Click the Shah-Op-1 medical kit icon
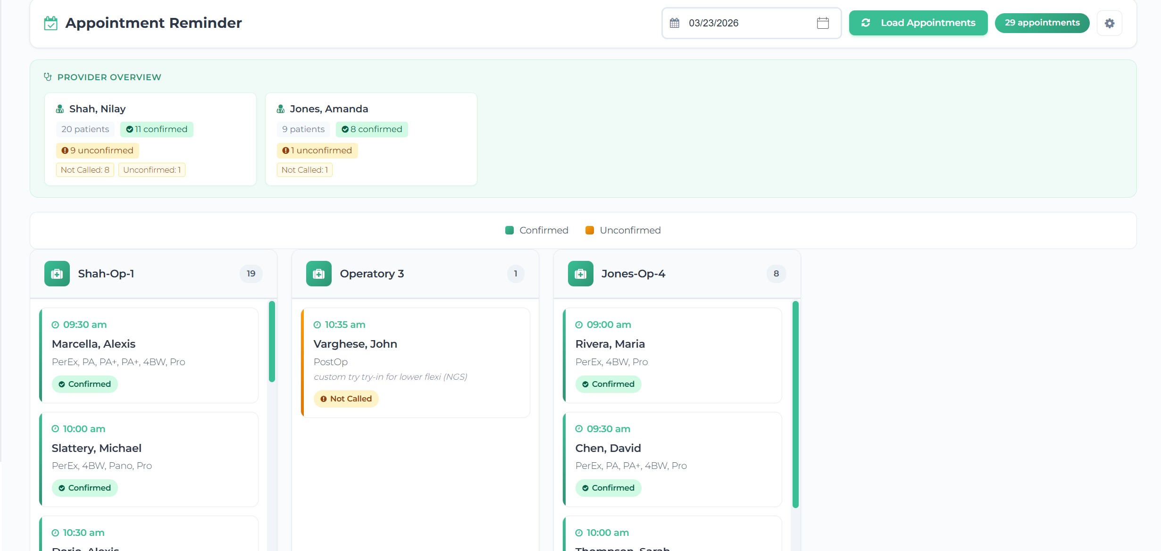 (57, 274)
